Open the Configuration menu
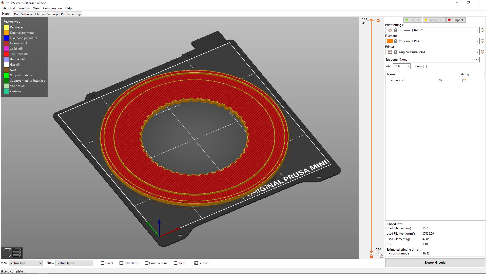This screenshot has height=274, width=486. (52, 8)
